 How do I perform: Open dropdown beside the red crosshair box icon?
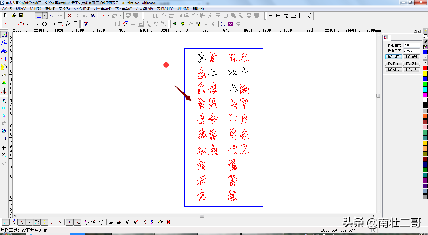coord(108,16)
